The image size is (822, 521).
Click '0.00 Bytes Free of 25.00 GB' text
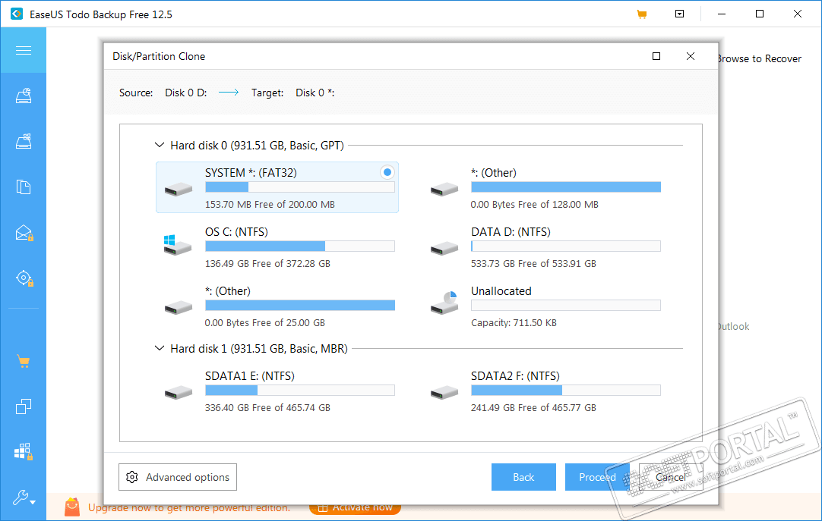point(264,323)
